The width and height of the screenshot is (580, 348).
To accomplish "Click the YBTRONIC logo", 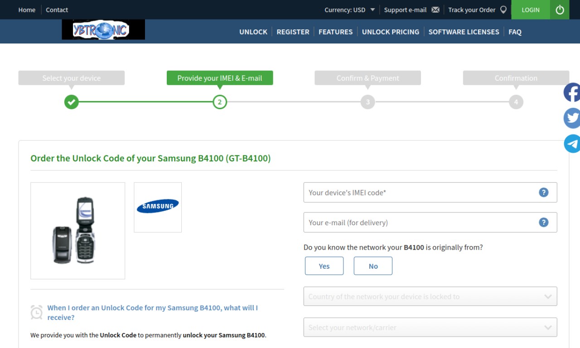I will coord(103,30).
